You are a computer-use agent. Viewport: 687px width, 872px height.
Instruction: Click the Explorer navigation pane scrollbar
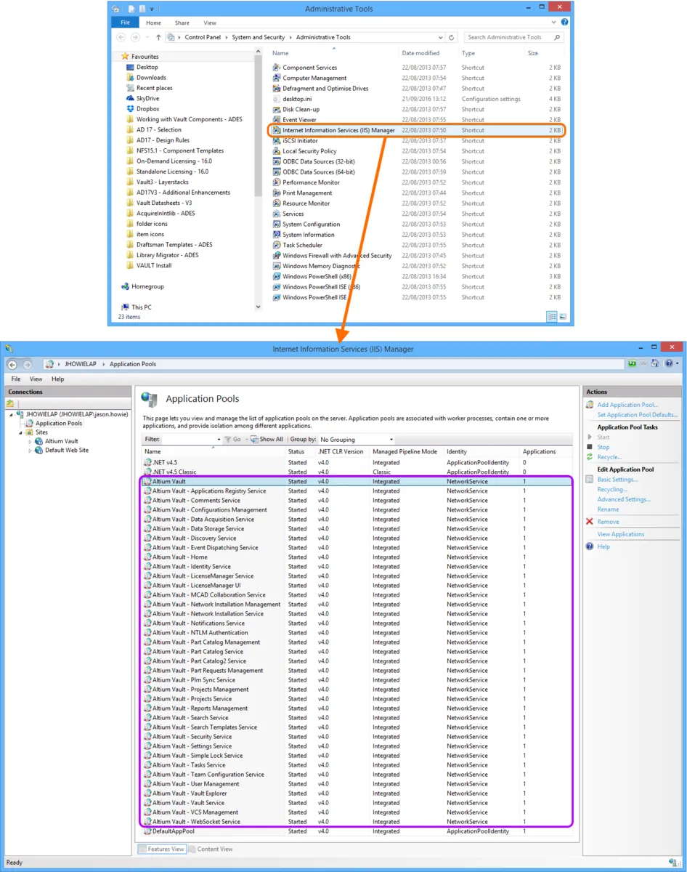(x=258, y=124)
